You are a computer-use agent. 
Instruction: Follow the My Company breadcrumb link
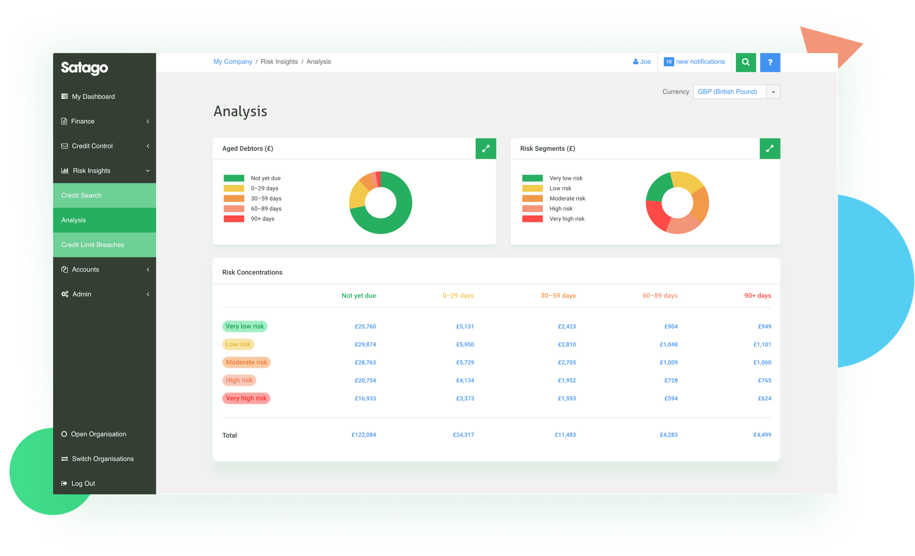coord(233,62)
